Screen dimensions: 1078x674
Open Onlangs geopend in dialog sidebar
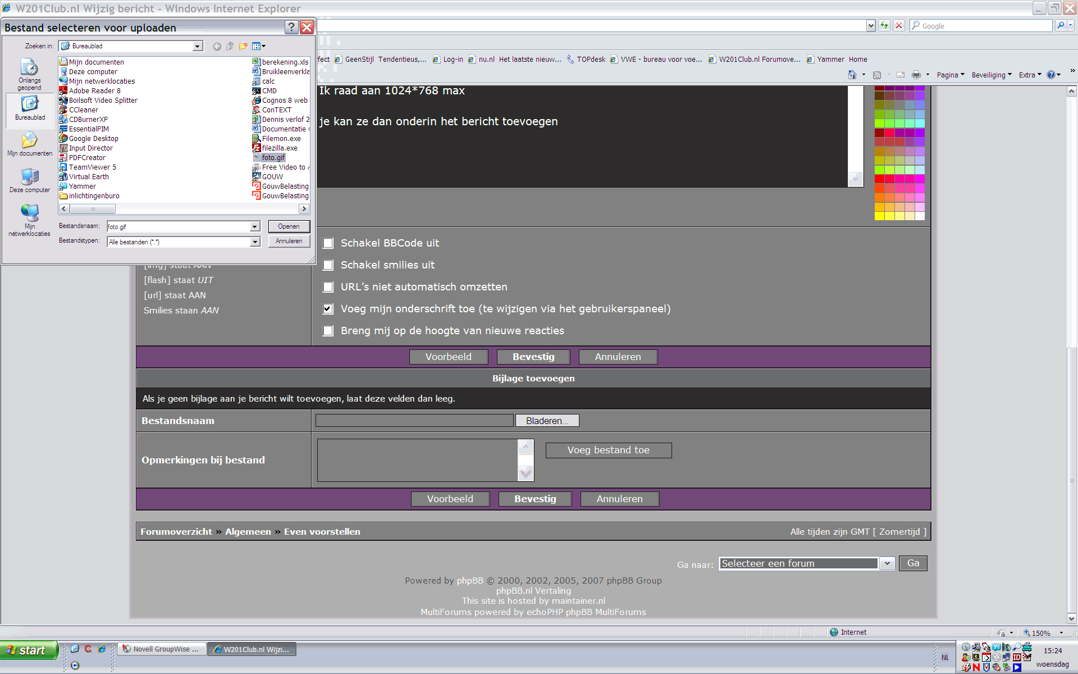point(29,75)
